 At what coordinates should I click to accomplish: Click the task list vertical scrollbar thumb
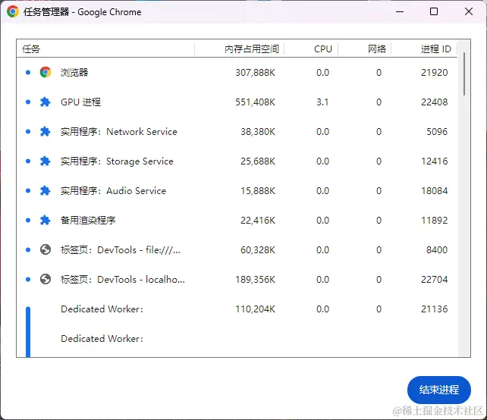pyautogui.click(x=464, y=74)
